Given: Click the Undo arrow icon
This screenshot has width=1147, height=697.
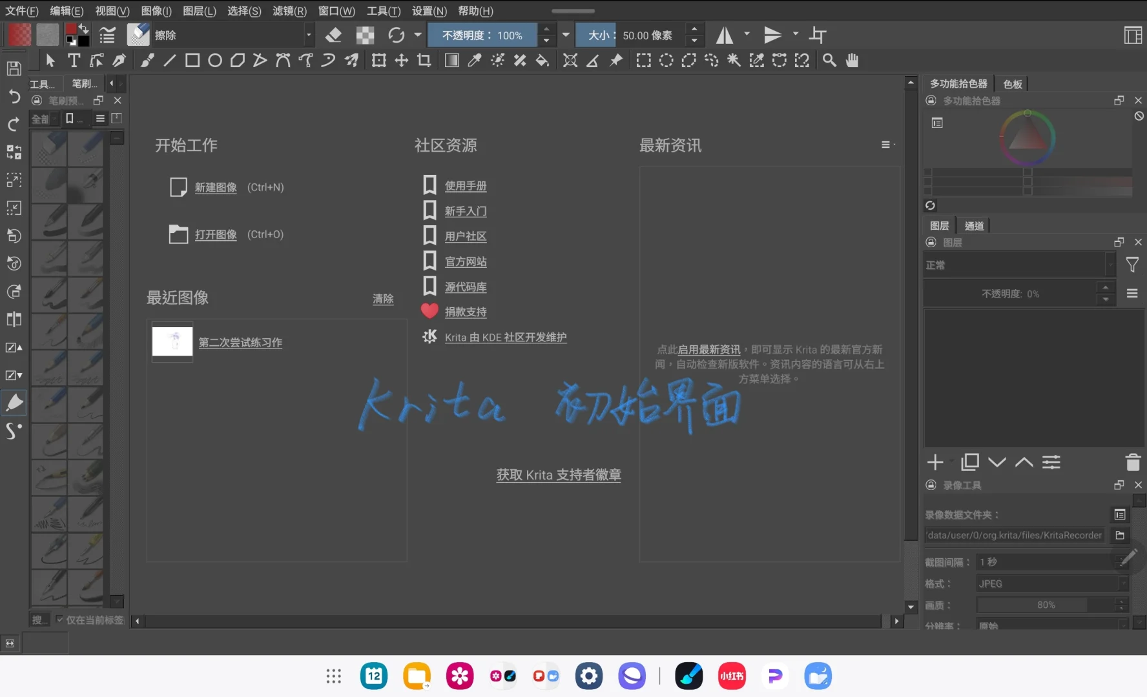Looking at the screenshot, I should pos(14,97).
